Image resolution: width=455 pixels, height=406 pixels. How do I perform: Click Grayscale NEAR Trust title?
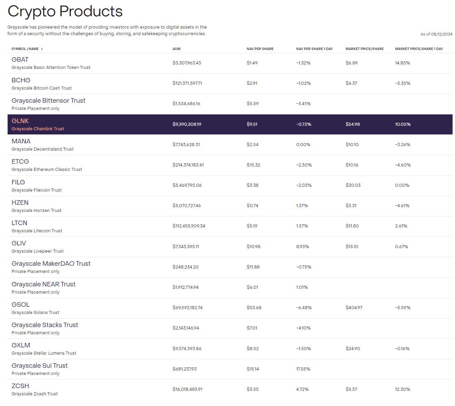[x=43, y=284]
